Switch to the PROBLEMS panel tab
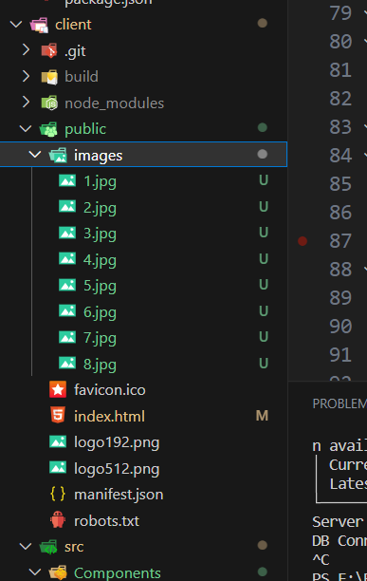 click(339, 403)
